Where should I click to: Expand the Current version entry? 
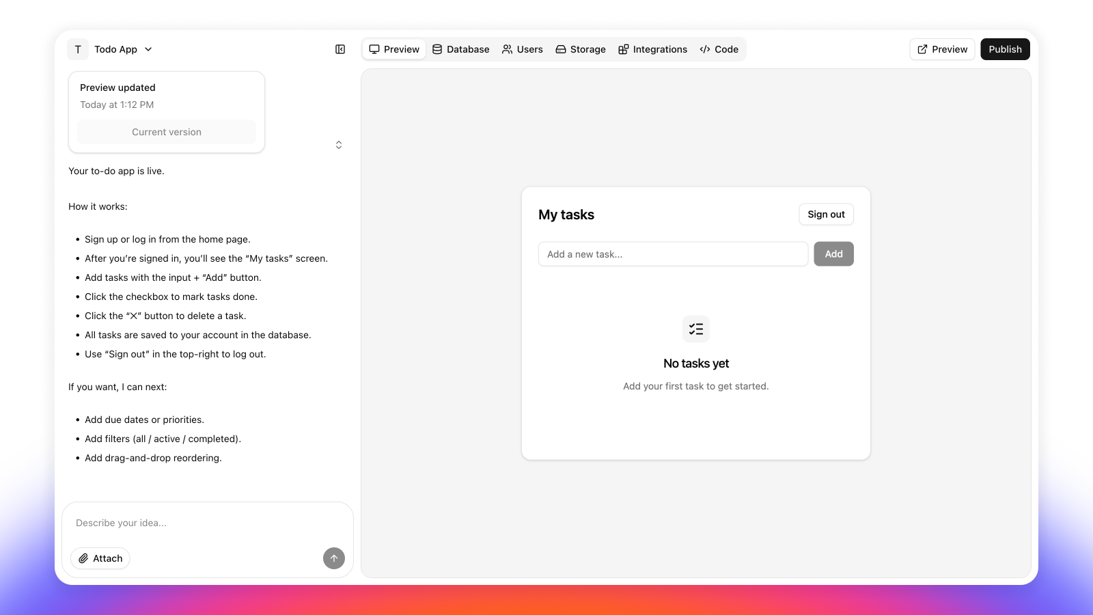[x=166, y=131]
